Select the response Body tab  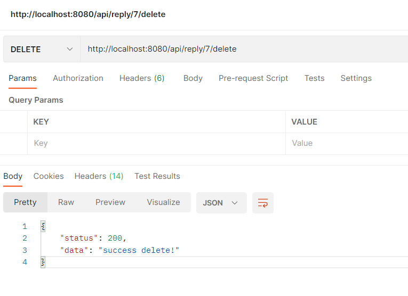tap(13, 176)
